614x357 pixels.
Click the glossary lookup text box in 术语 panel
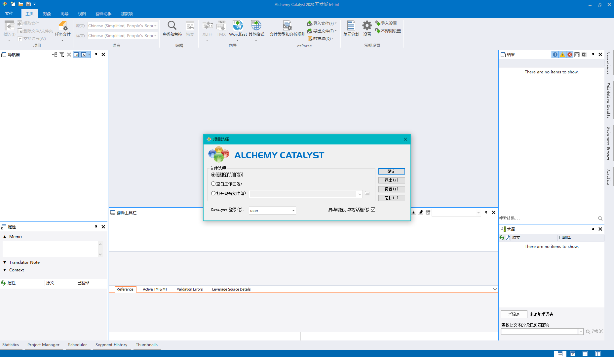[539, 332]
